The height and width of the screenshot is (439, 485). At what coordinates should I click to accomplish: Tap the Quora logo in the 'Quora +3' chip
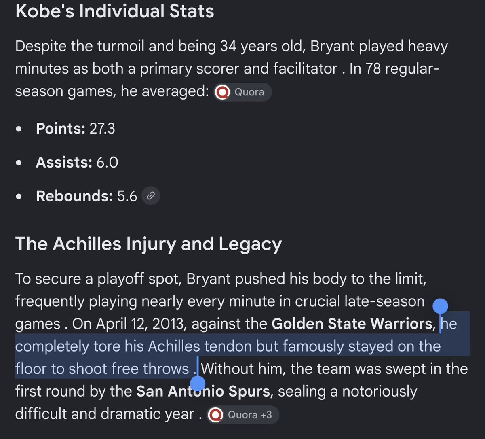(215, 415)
